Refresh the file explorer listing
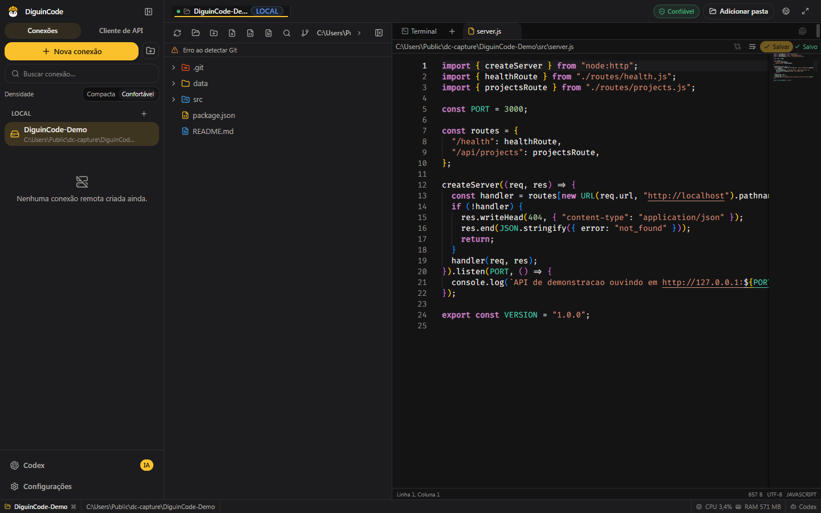The width and height of the screenshot is (821, 513). coord(177,33)
